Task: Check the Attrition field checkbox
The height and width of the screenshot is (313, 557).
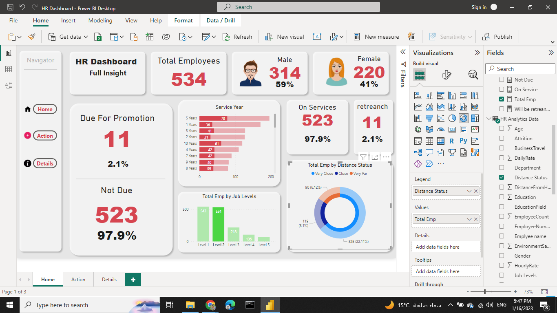Action: [x=501, y=138]
